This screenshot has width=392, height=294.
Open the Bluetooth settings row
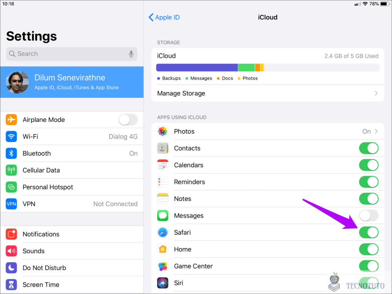tap(72, 153)
